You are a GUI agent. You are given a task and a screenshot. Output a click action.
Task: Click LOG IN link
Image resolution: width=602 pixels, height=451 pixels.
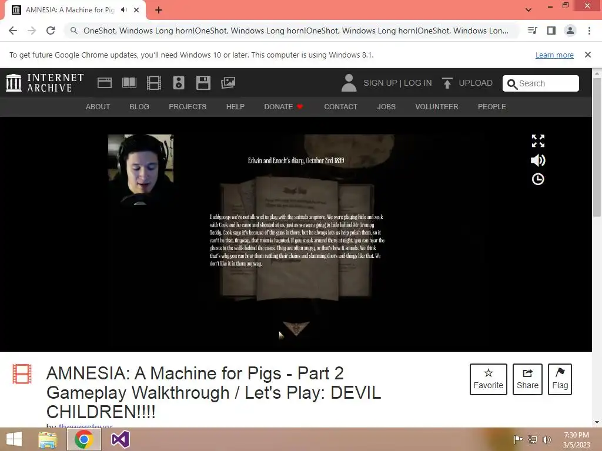click(x=418, y=83)
